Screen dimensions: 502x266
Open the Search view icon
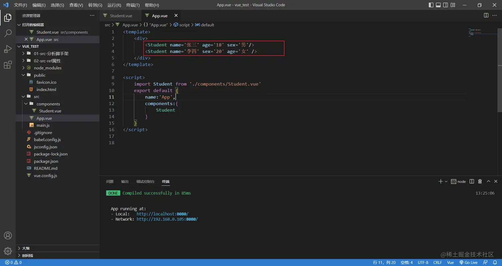(x=8, y=33)
